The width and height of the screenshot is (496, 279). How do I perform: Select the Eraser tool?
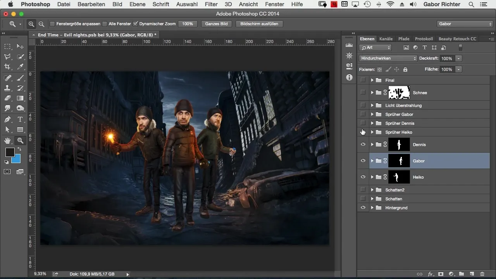tap(7, 98)
